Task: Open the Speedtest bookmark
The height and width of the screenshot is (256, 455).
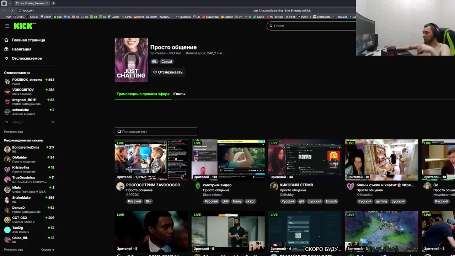Action: coord(183,17)
